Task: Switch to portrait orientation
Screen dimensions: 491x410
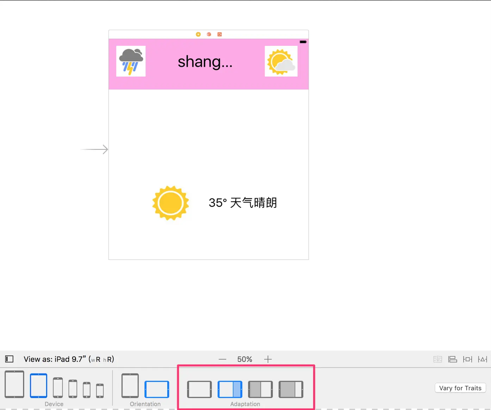Action: 130,386
